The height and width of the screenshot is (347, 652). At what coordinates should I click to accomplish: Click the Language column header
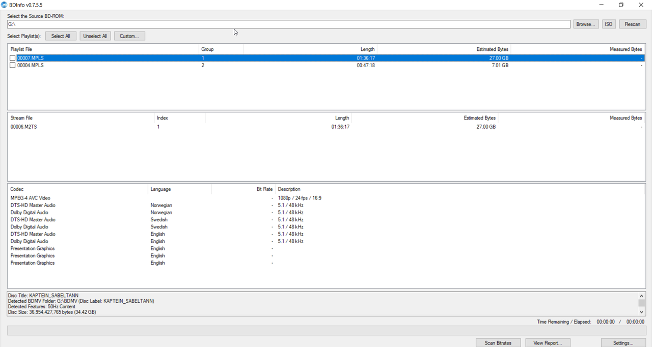pos(179,189)
